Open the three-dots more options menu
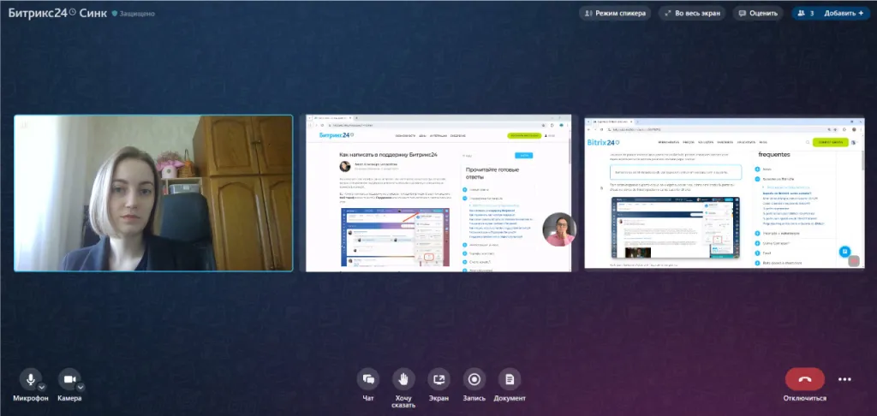This screenshot has height=416, width=877. point(844,379)
